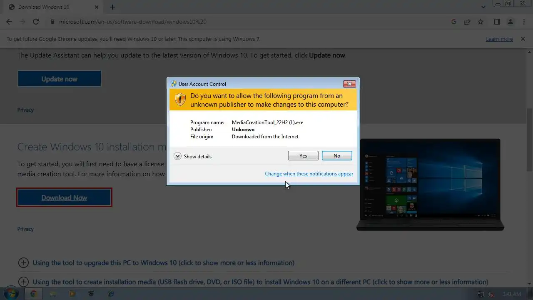The image size is (533, 300).
Task: Click Chrome's forward arrow
Action: (x=22, y=22)
